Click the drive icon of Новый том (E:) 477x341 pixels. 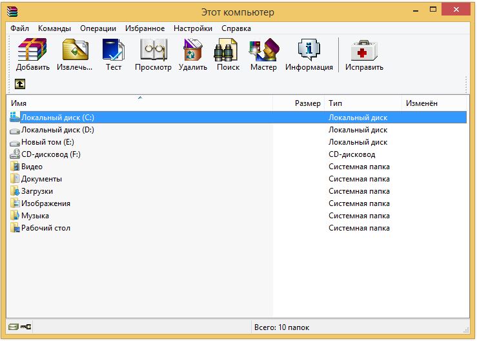tap(15, 143)
